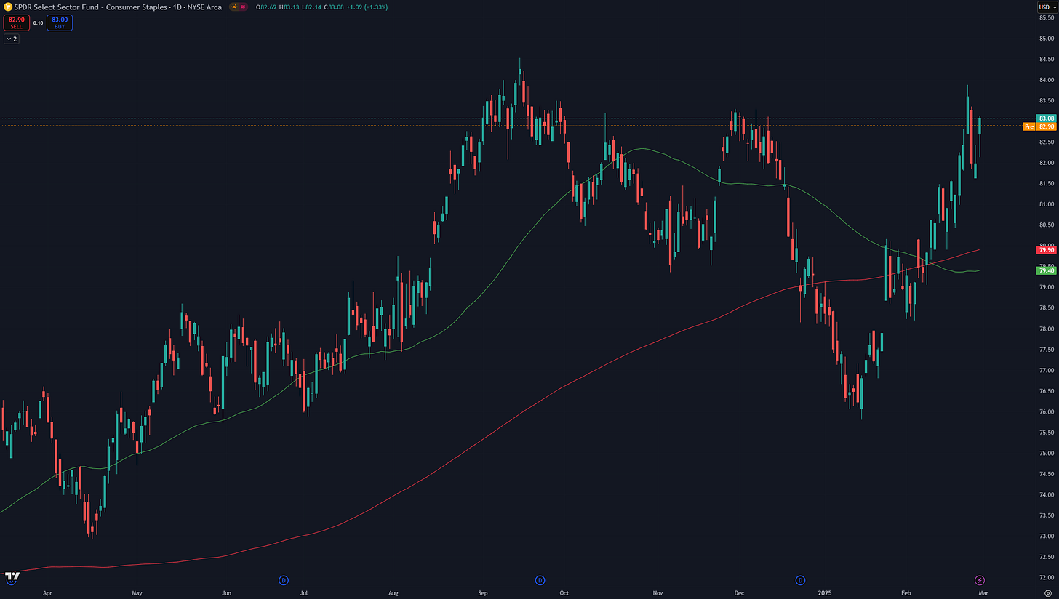Expand the collapsed indicators legend showing 2

pyautogui.click(x=11, y=39)
